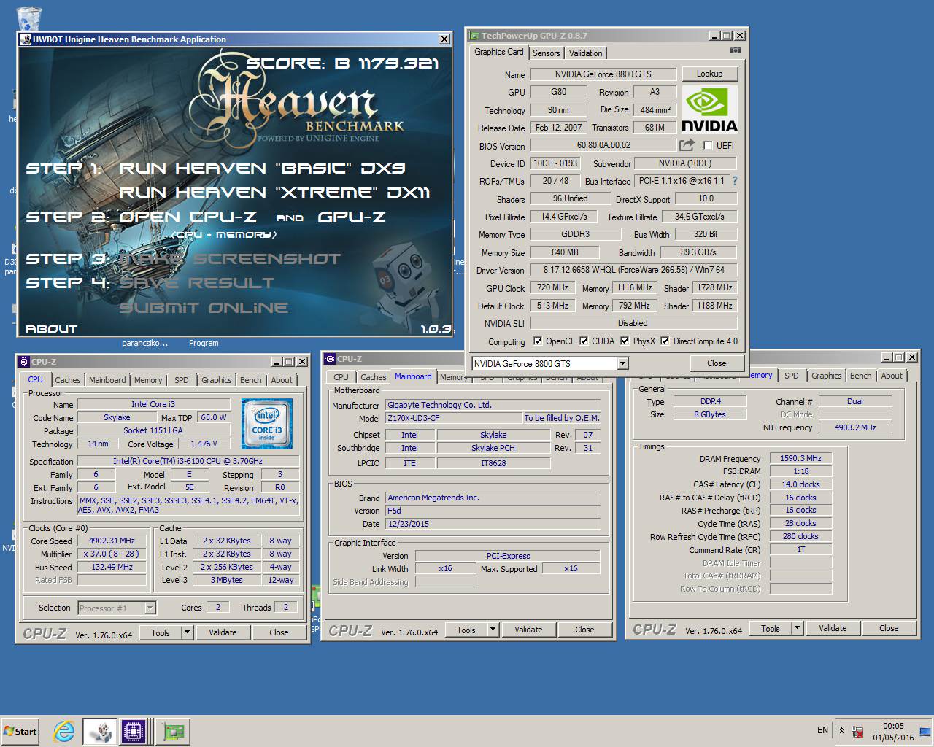This screenshot has width=934, height=747.
Task: Toggle the OpenCL checkbox
Action: (x=538, y=341)
